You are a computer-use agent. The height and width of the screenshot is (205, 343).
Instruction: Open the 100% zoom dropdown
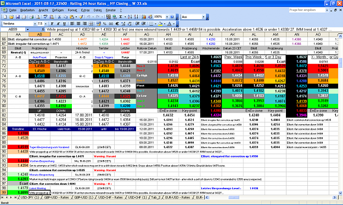click(x=167, y=17)
